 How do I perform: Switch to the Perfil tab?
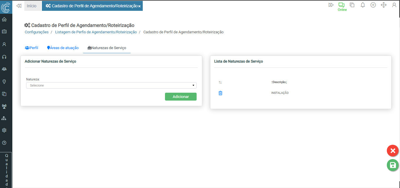(x=32, y=48)
